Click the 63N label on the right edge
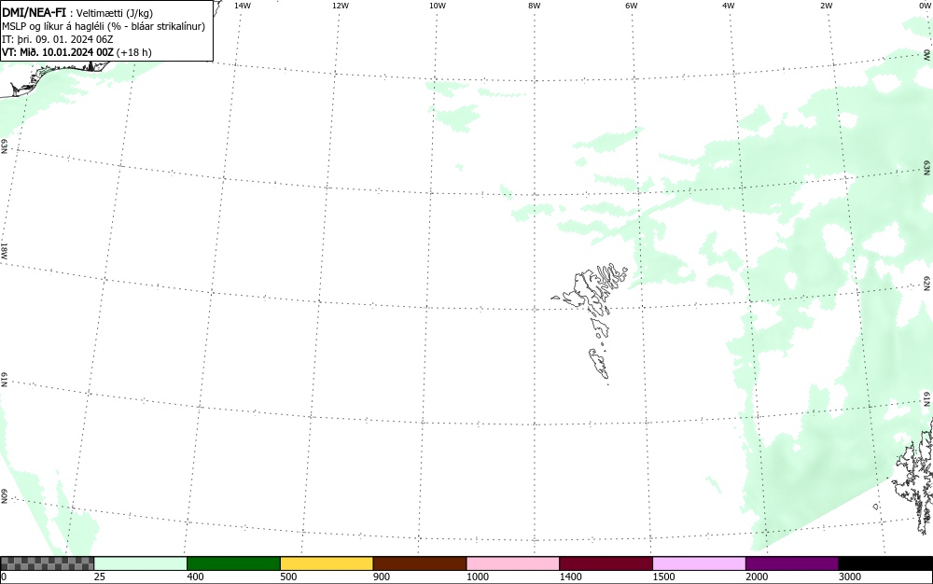This screenshot has height=584, width=933. [927, 167]
